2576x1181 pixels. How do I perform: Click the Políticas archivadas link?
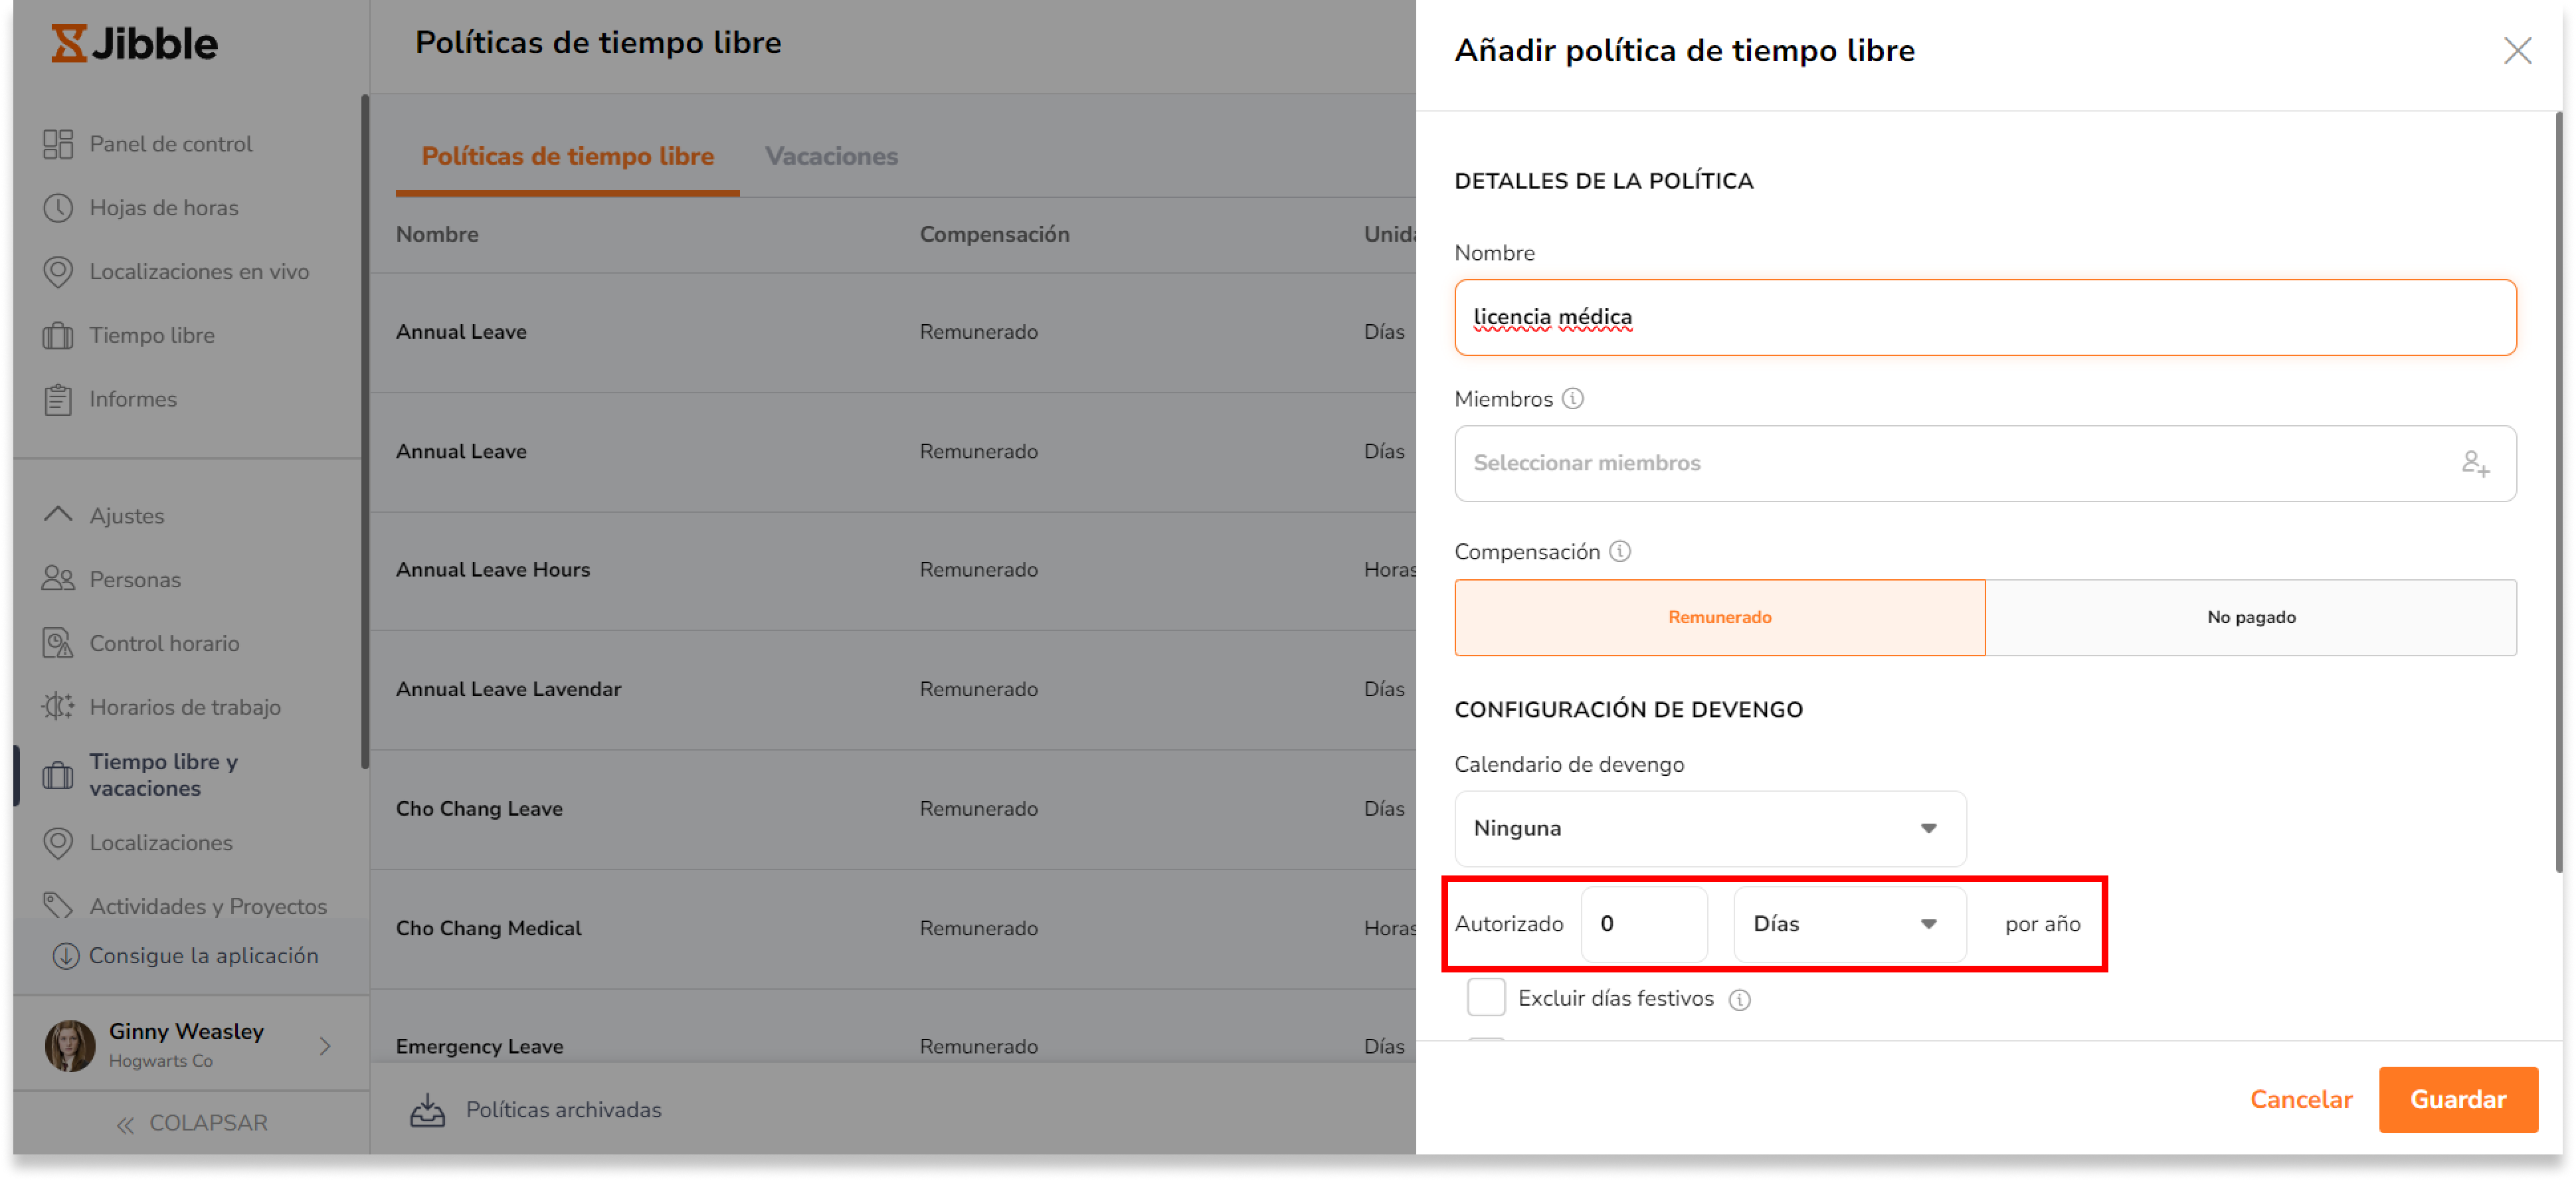click(563, 1110)
